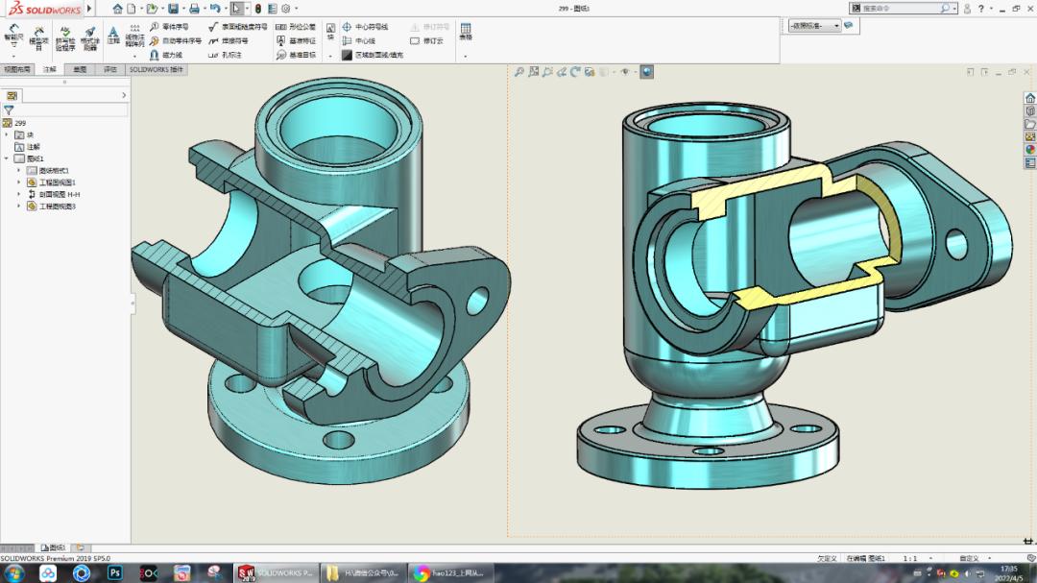
Task: Click the Zoom to Fit icon above the drawing
Action: pyautogui.click(x=534, y=72)
